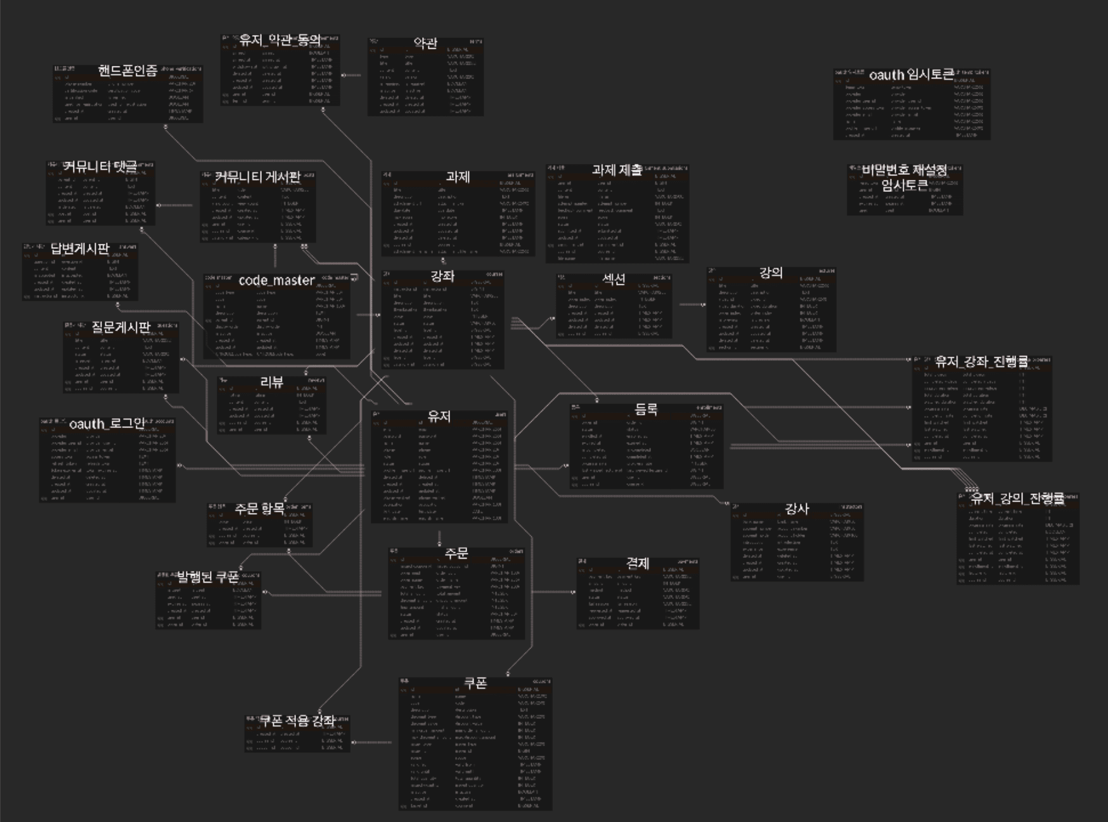Click the 주문 table header
1108x822 pixels.
[456, 553]
